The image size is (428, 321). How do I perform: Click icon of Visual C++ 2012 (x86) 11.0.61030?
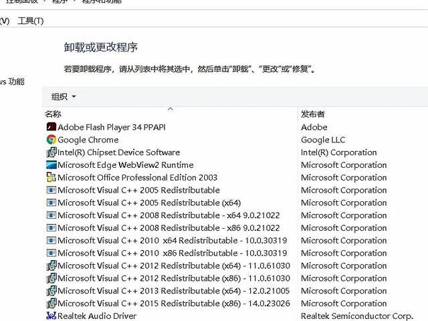click(51, 278)
